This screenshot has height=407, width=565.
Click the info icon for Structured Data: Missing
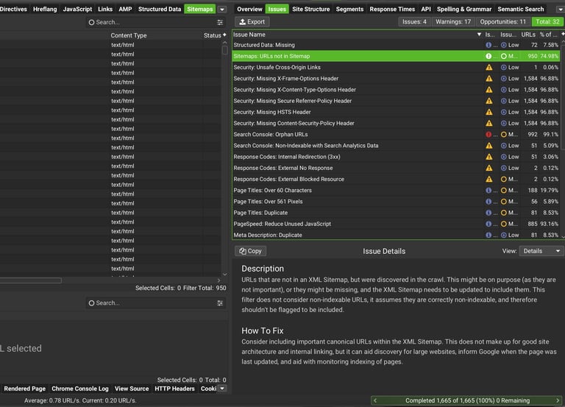(x=488, y=45)
